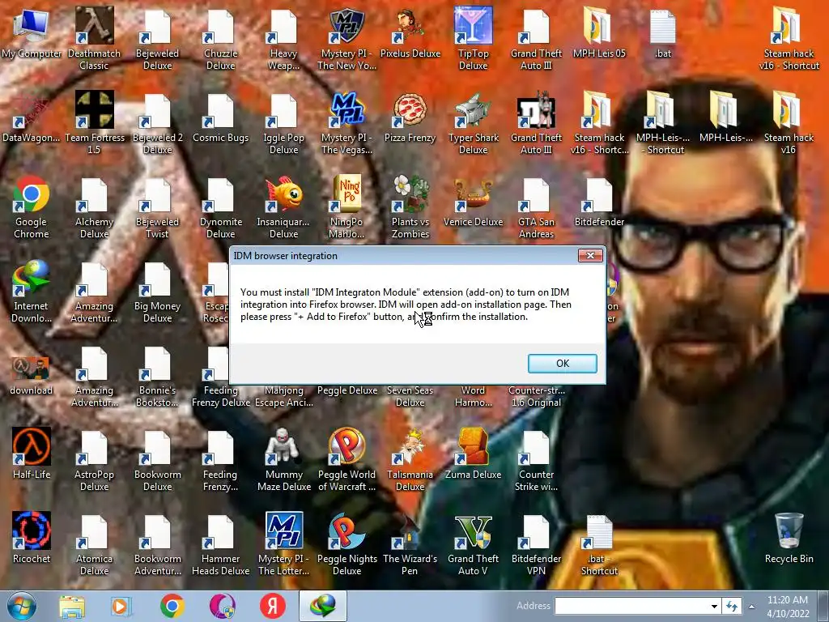
Task: Select the Mystery PI The Lottery icon
Action: coord(284,543)
